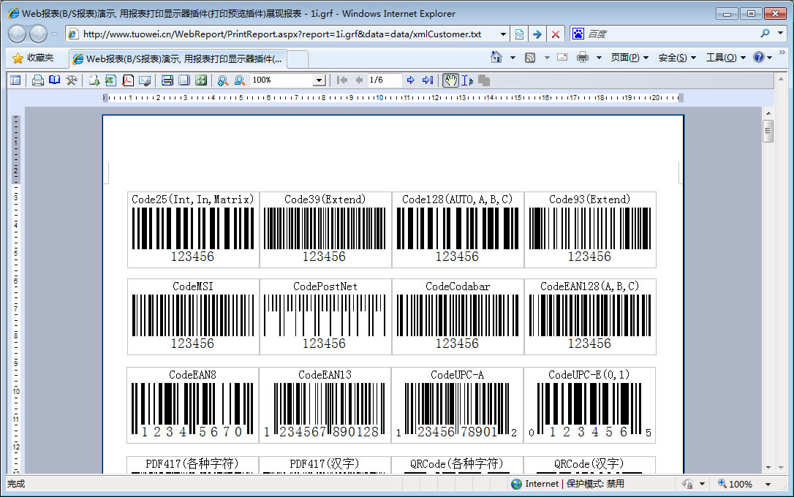Toggle the contents panel view
Image resolution: width=794 pixels, height=497 pixels.
click(x=15, y=80)
